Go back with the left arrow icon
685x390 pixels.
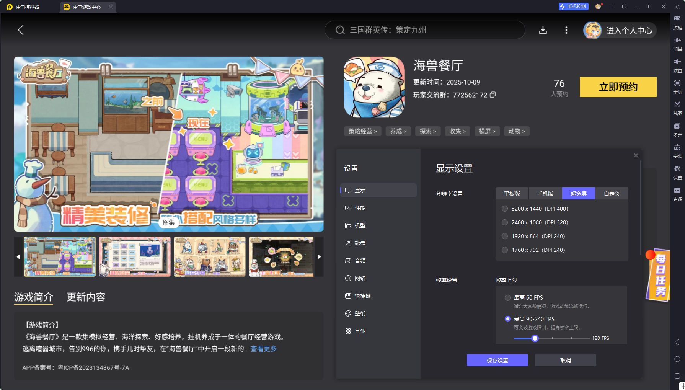[21, 30]
